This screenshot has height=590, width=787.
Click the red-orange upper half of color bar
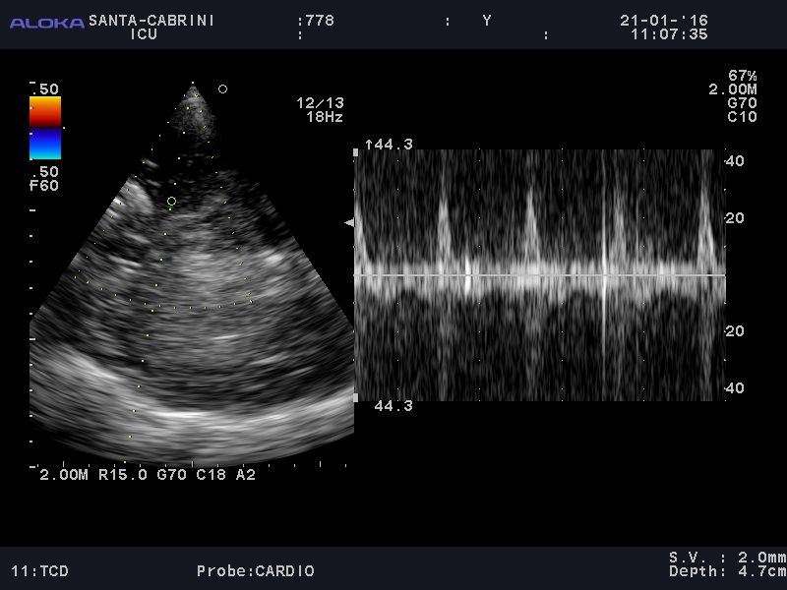(x=45, y=112)
